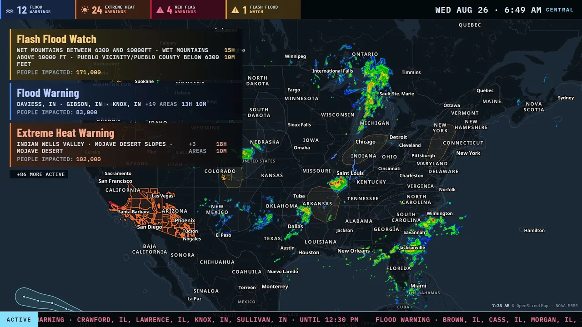The height and width of the screenshot is (327, 582).
Task: Click the Santa Barbara city label
Action: 134,212
